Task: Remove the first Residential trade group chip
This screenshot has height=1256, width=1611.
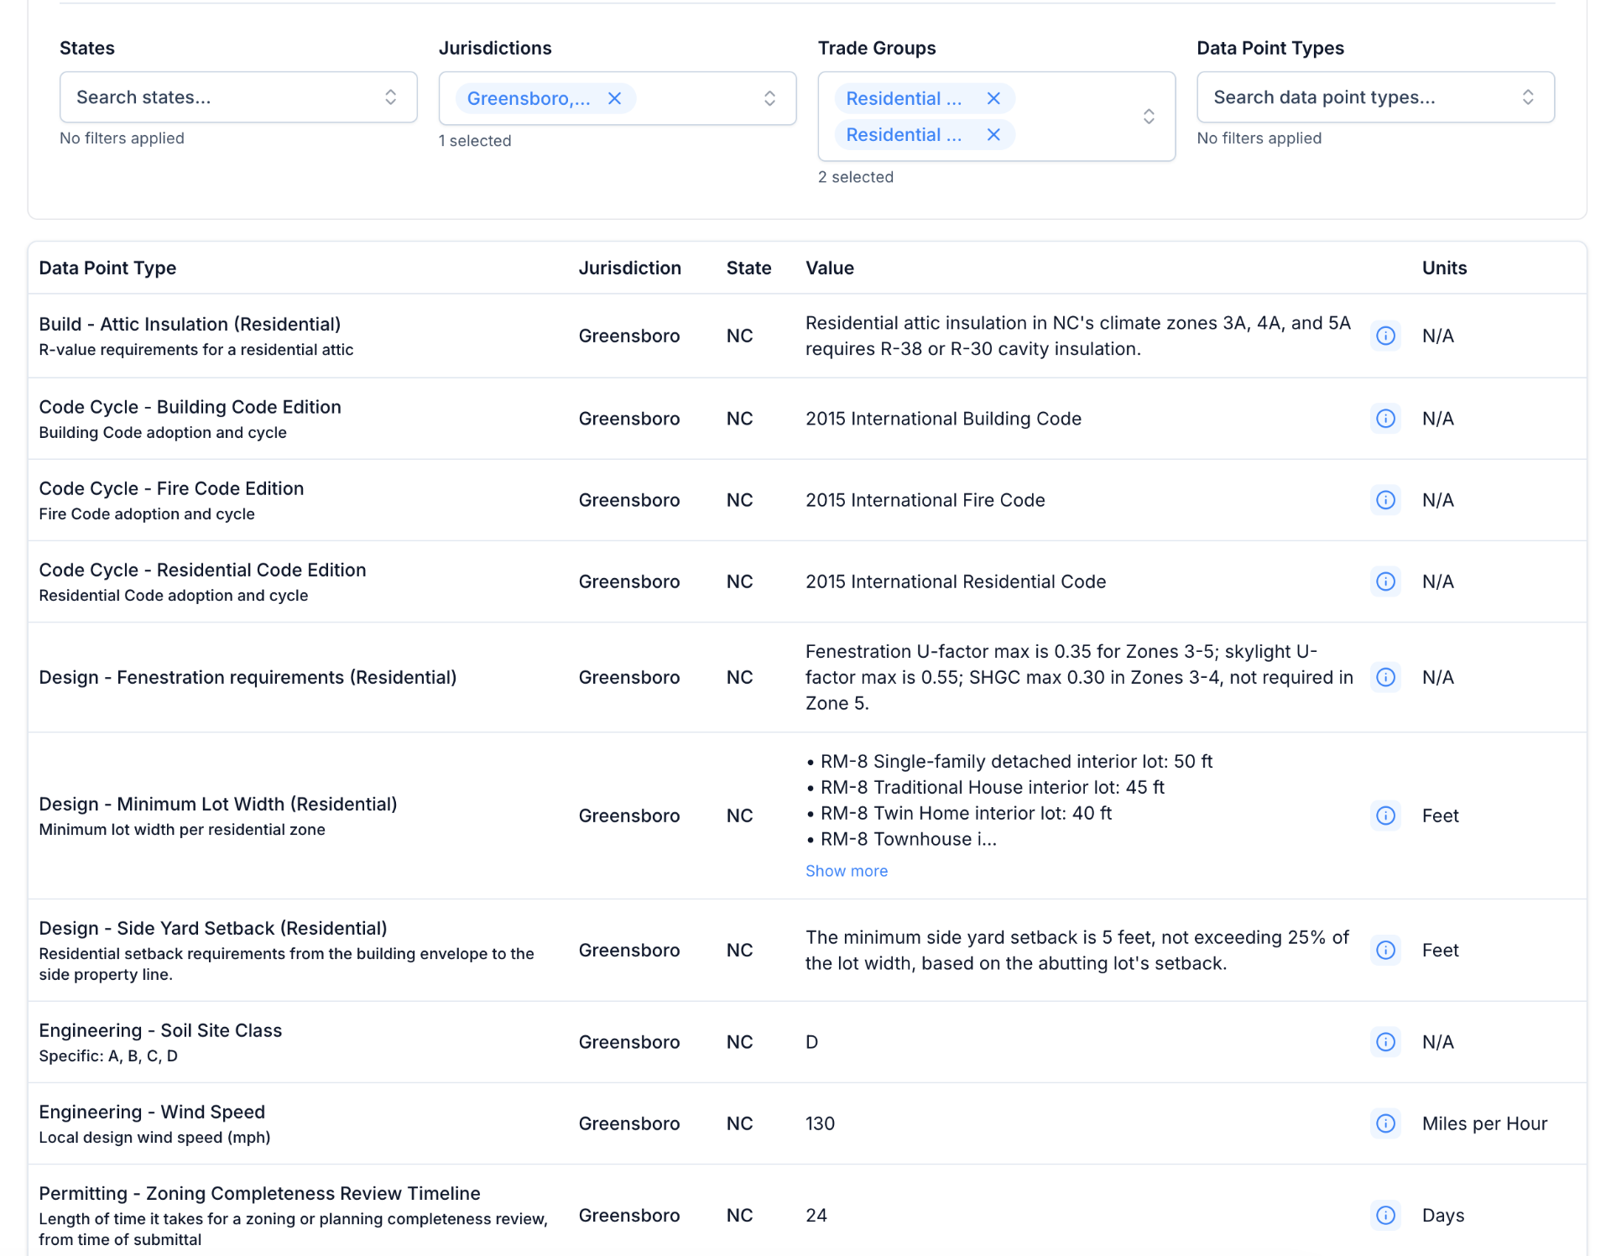Action: click(x=994, y=98)
